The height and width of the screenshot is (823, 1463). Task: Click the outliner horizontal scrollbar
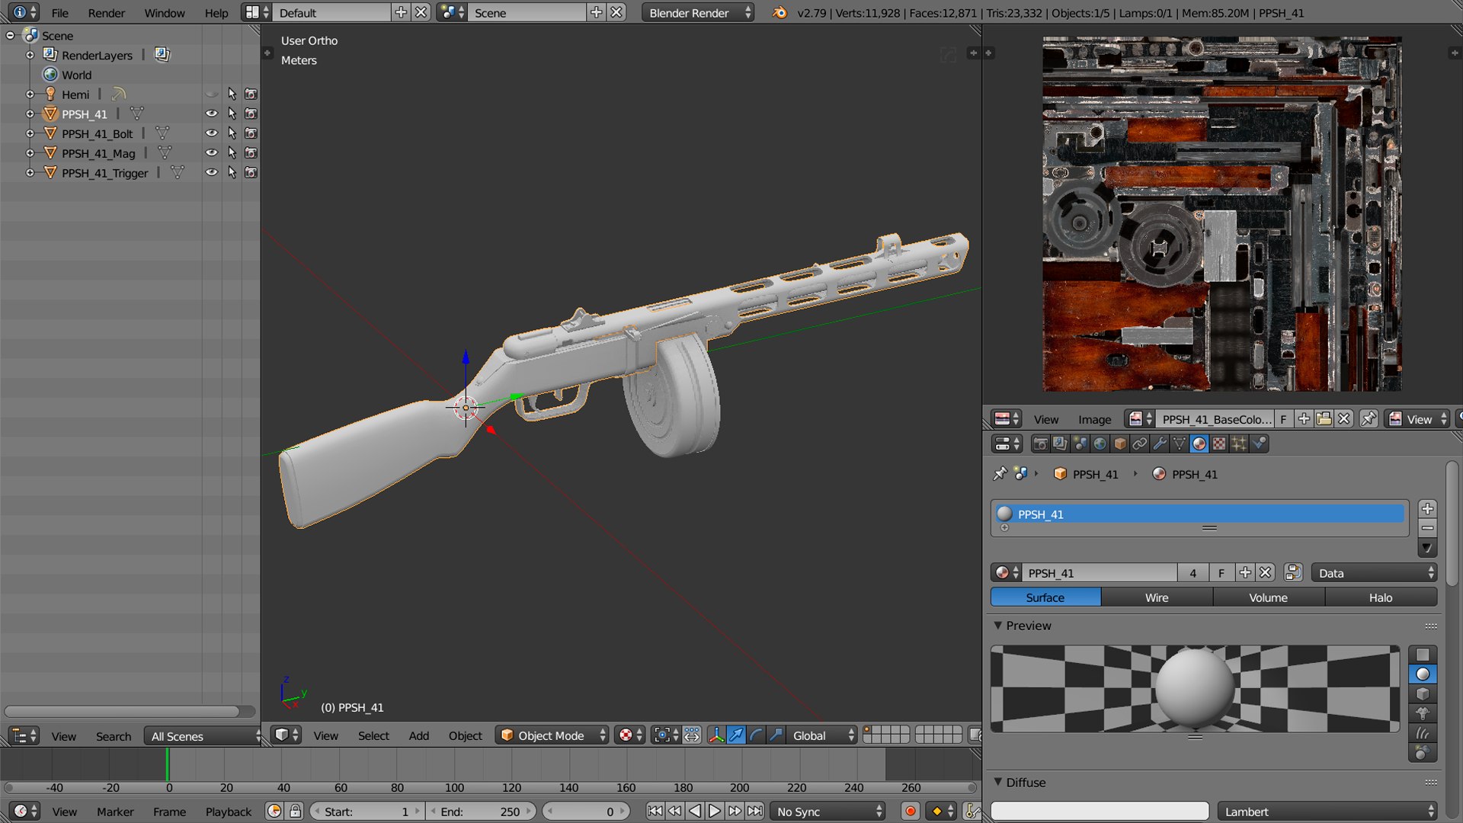pos(122,711)
